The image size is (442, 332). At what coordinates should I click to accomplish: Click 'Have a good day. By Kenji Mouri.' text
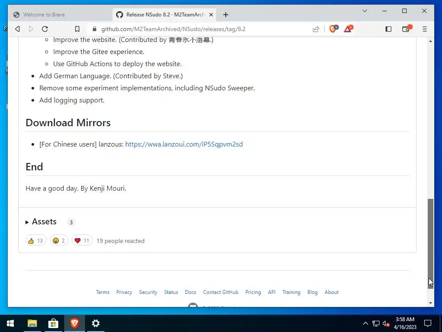76,188
